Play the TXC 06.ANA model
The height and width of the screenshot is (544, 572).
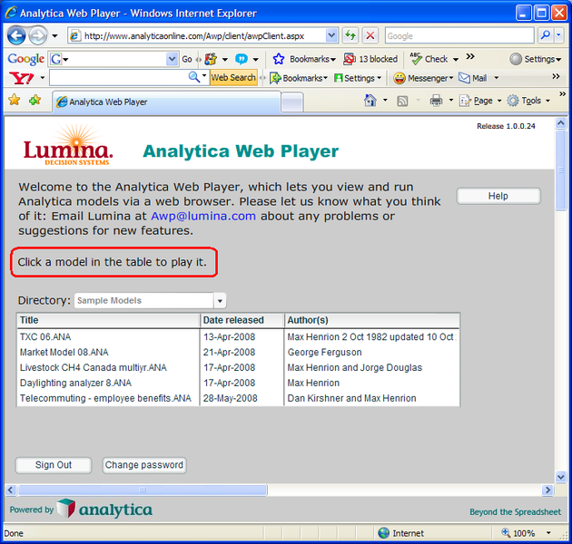238,337
